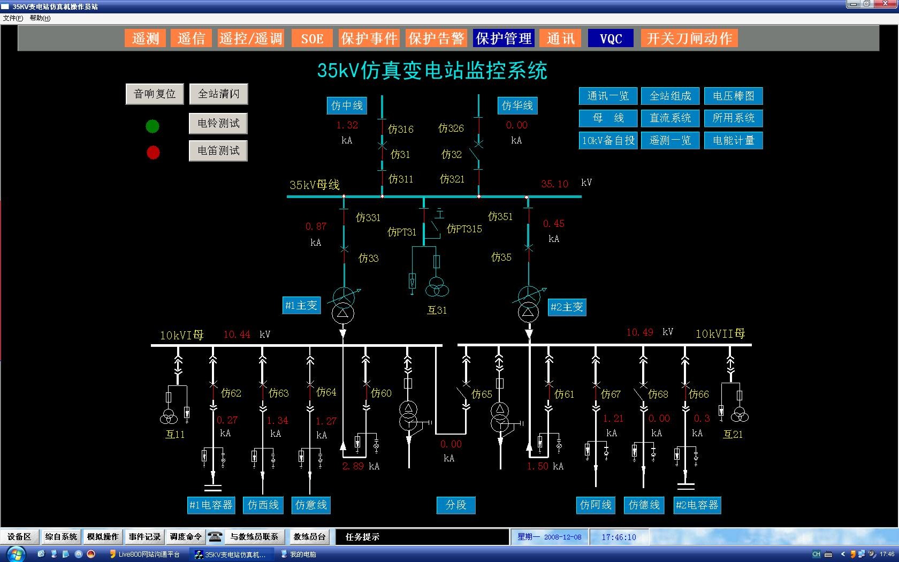
Task: Open the 电压棒图 voltage bar chart view
Action: pos(733,96)
